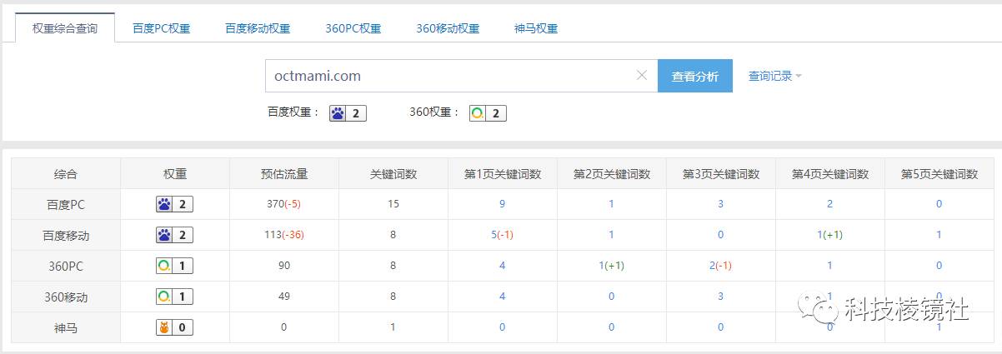Click inside the octmami.com domain input field

[x=450, y=76]
